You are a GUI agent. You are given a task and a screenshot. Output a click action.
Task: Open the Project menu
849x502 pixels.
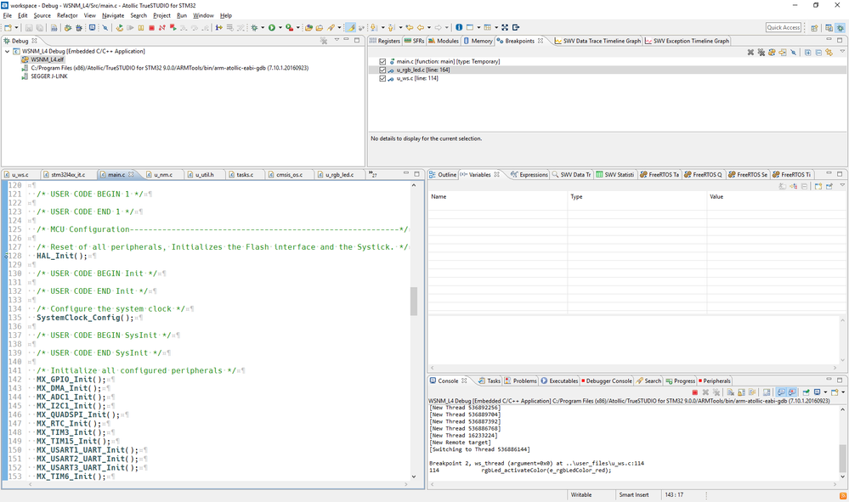(161, 15)
